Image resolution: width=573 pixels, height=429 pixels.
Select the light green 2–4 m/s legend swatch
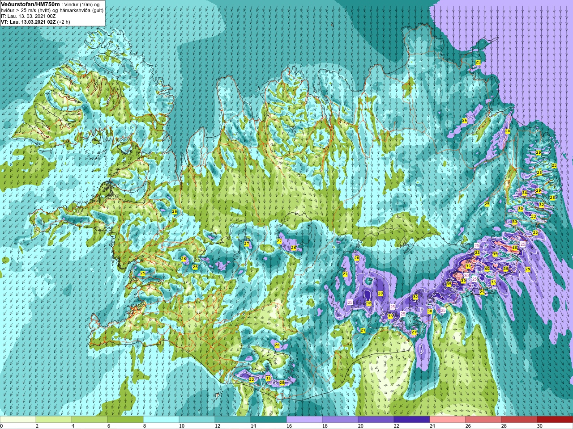(54, 420)
